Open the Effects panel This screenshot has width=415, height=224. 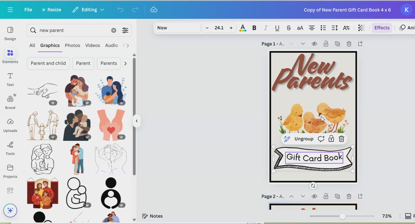(x=382, y=28)
